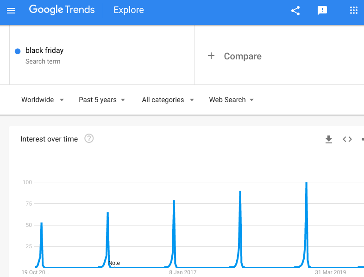Click the embed code icon
The height and width of the screenshot is (277, 364).
[x=347, y=139]
